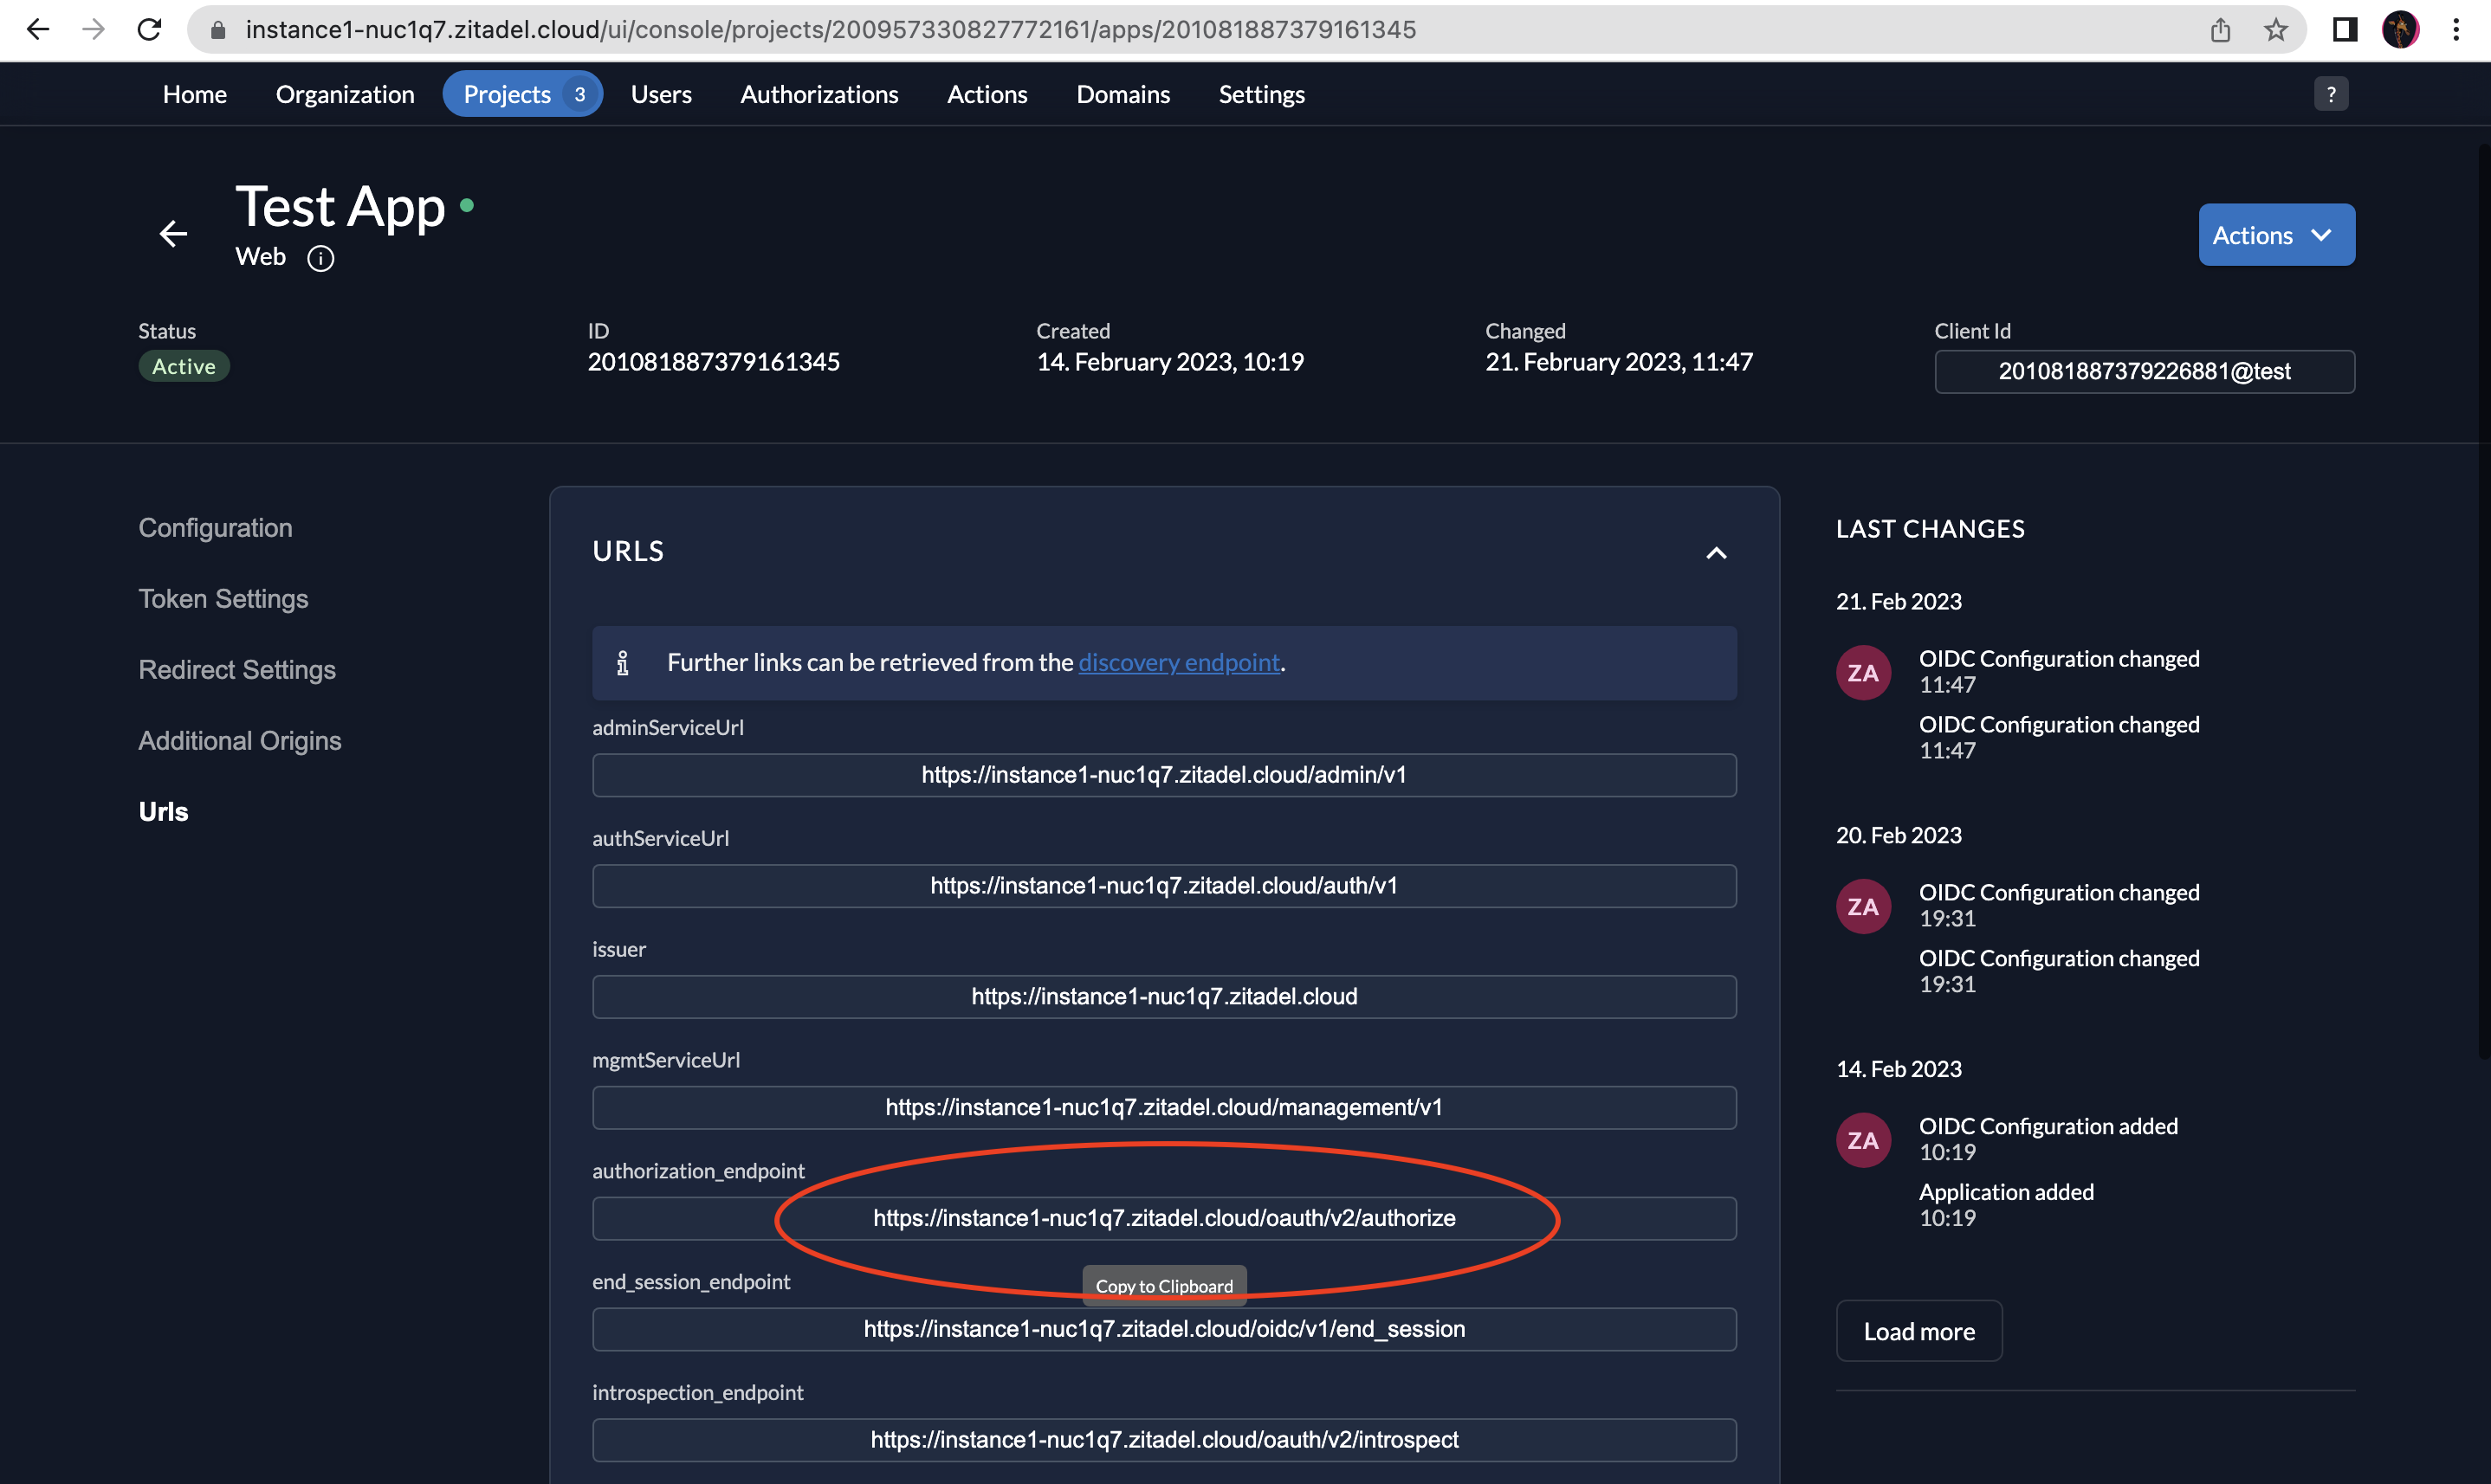
Task: Reload the page with the refresh icon
Action: pos(149,29)
